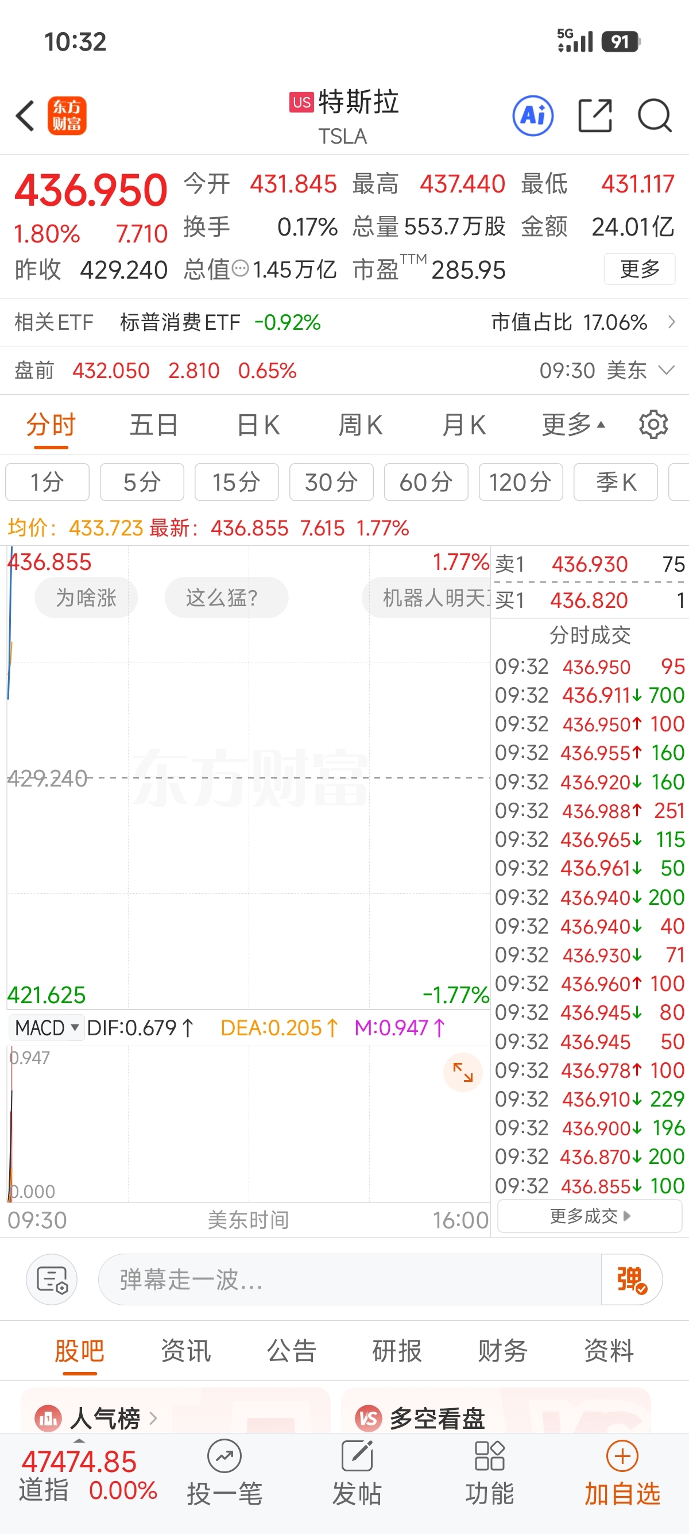Open the 公告 tab
The image size is (689, 1534).
pyautogui.click(x=292, y=1350)
